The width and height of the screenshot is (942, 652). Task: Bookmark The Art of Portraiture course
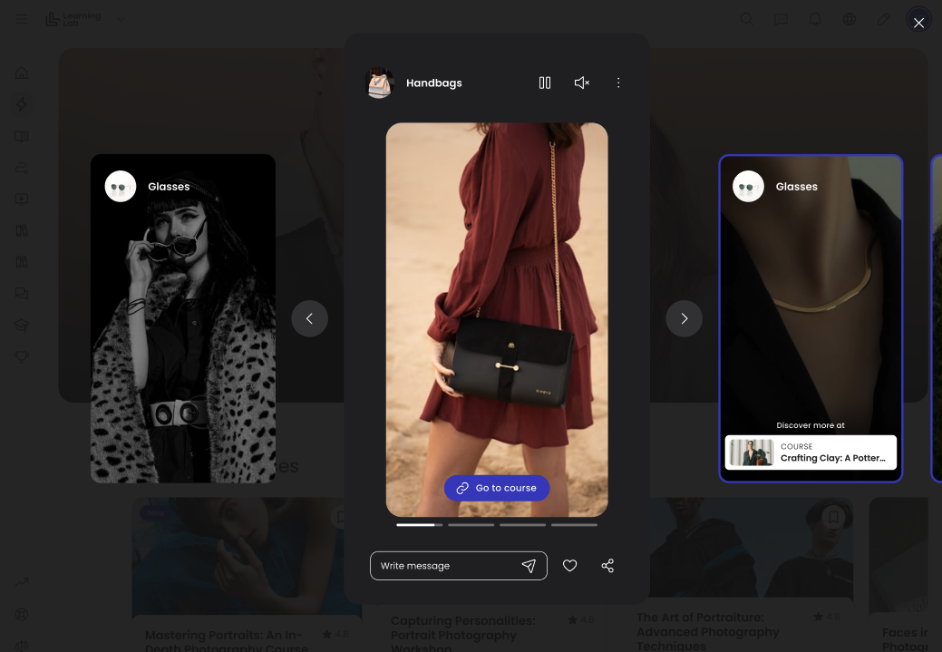(x=833, y=517)
